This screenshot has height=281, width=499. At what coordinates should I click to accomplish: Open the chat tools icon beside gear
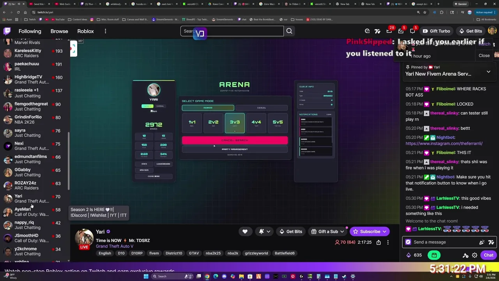coord(465,255)
